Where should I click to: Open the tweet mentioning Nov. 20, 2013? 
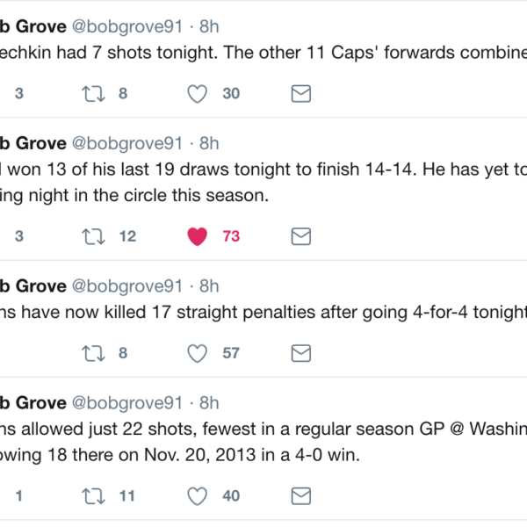click(220, 457)
